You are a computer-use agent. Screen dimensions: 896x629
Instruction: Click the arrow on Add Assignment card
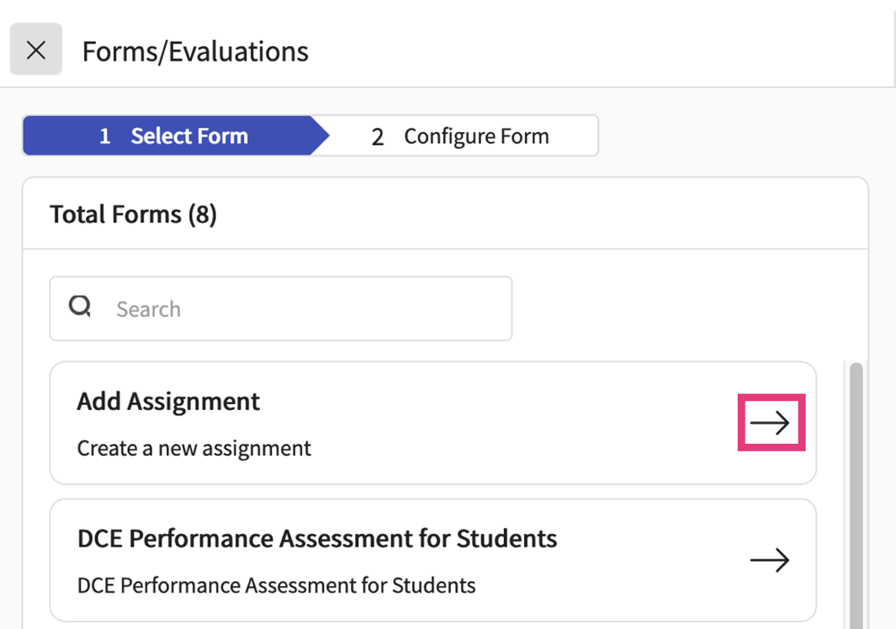tap(771, 423)
